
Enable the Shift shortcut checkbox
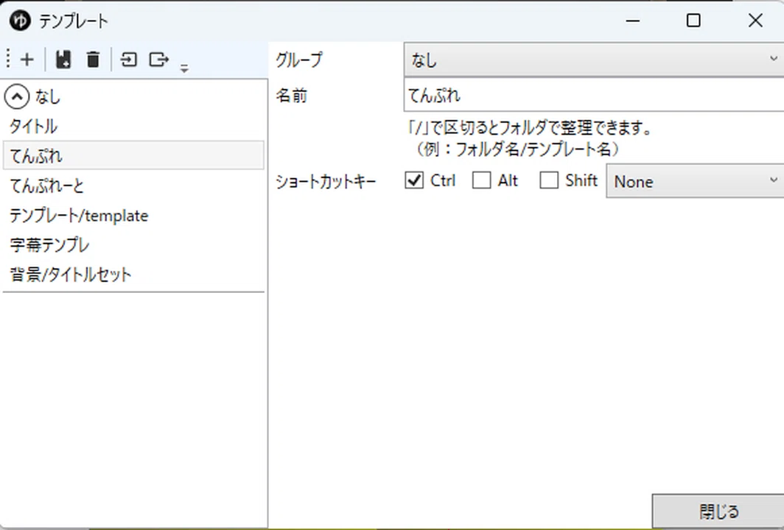tap(549, 180)
